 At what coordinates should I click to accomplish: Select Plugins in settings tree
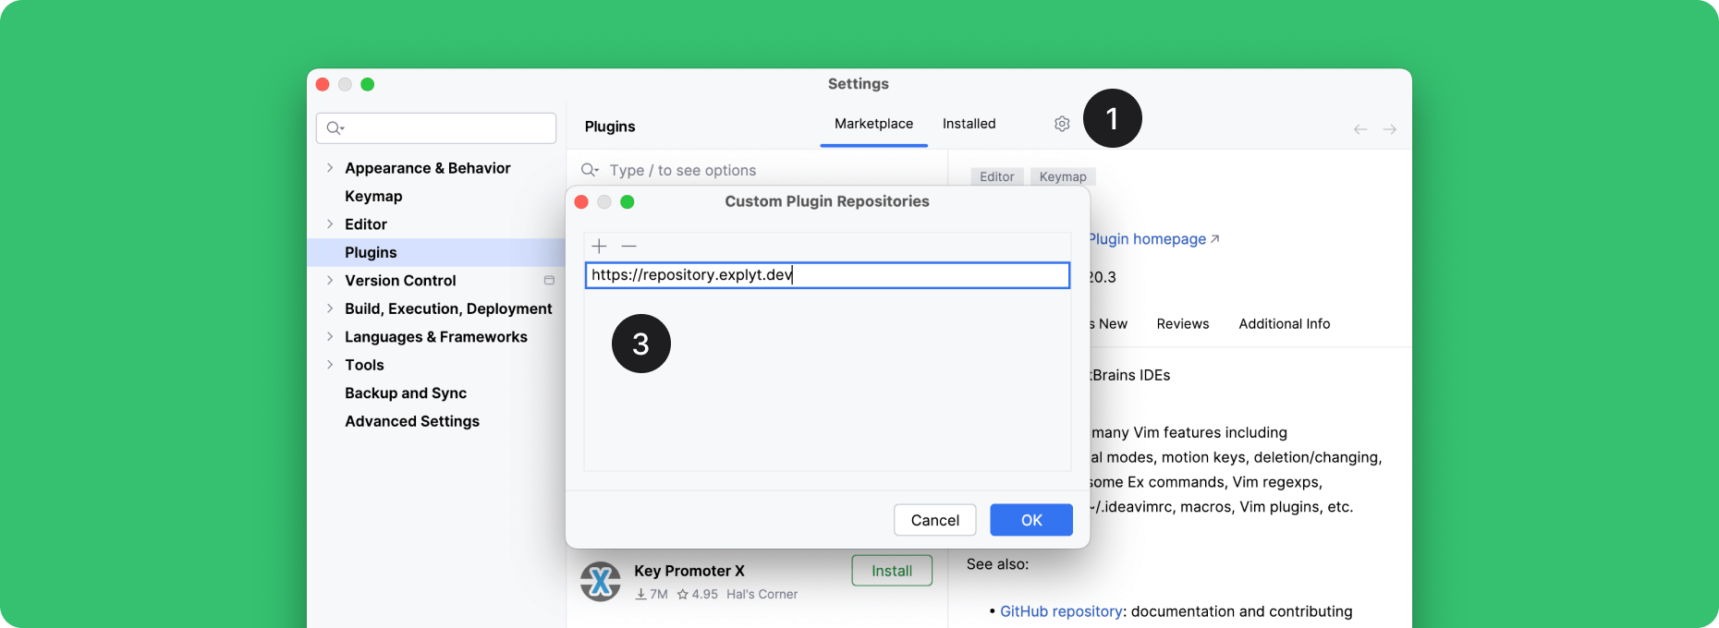pos(436,253)
